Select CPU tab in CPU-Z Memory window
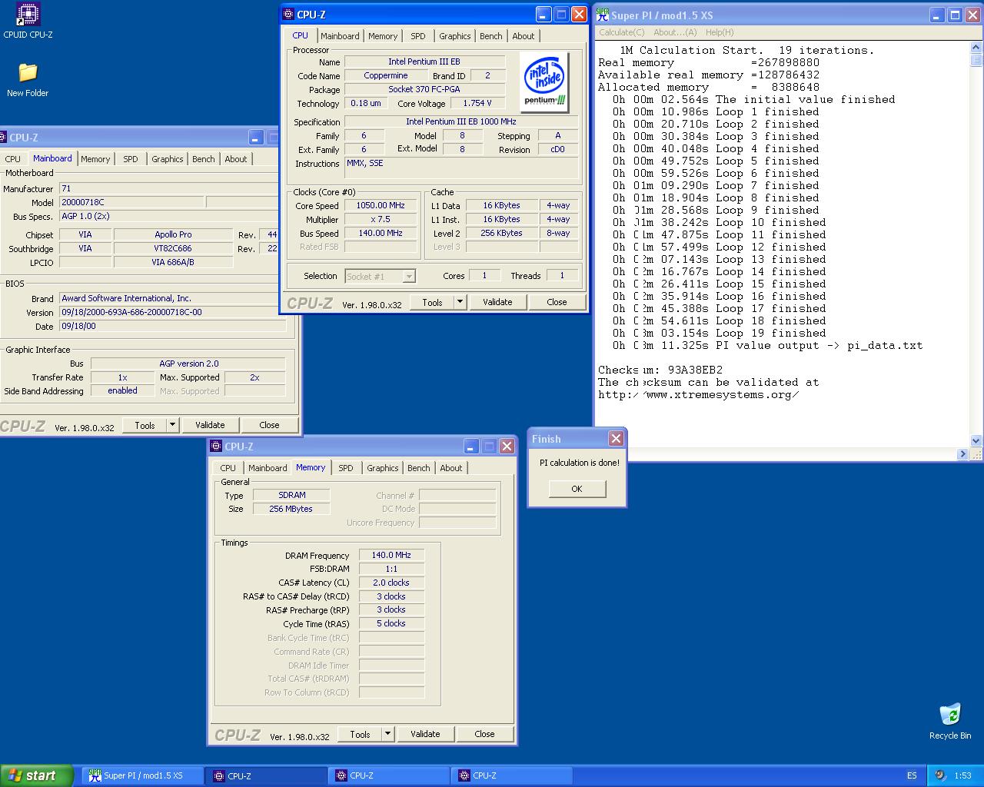The height and width of the screenshot is (787, 984). pos(228,468)
